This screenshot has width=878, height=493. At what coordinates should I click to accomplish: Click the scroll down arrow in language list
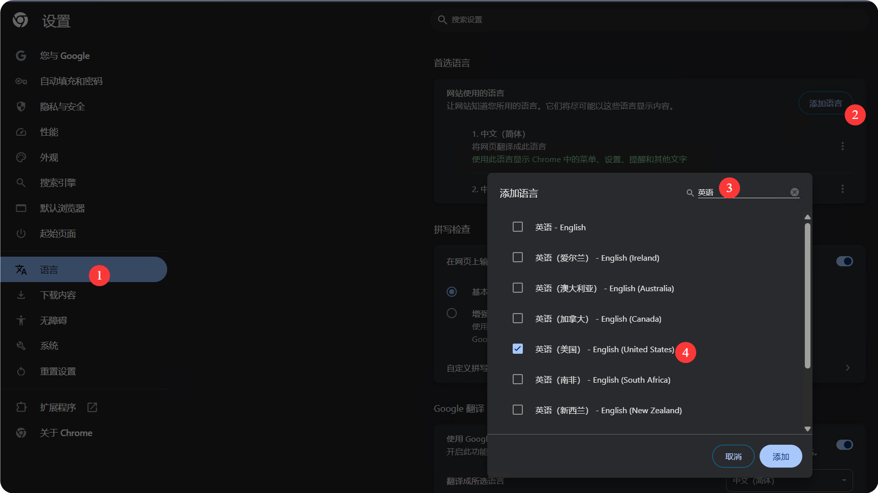click(x=807, y=429)
